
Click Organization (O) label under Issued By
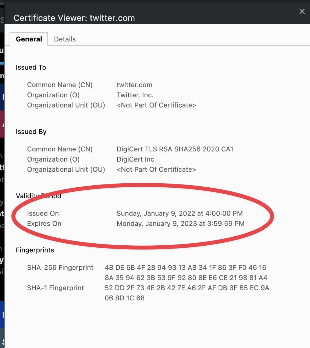[x=53, y=159]
